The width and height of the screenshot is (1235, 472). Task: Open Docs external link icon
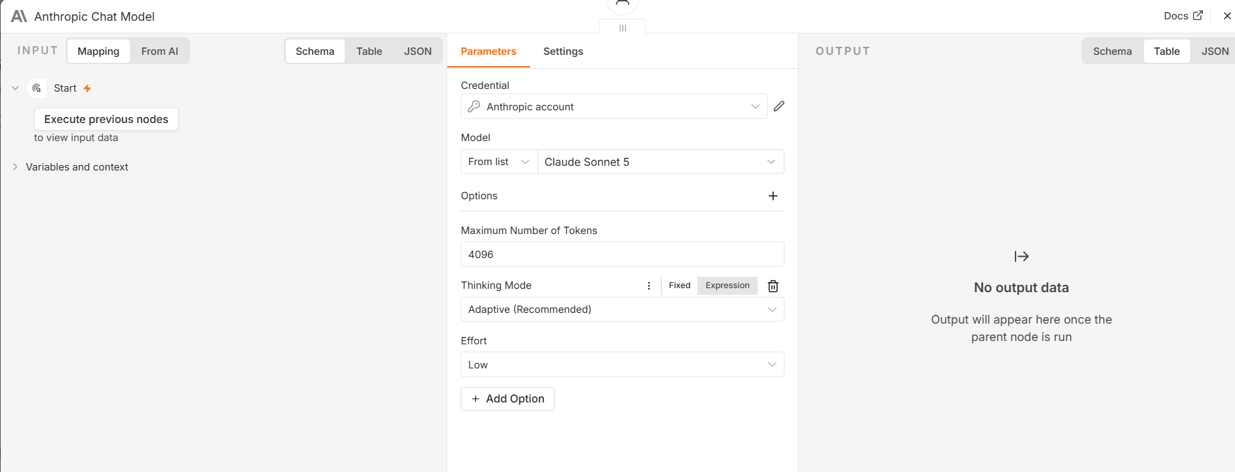(x=1198, y=15)
